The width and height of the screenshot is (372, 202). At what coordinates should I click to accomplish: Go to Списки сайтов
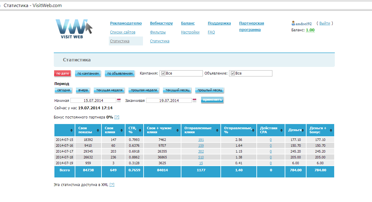pyautogui.click(x=123, y=32)
